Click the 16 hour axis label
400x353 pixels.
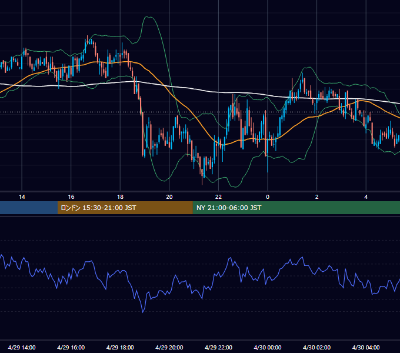tap(71, 197)
